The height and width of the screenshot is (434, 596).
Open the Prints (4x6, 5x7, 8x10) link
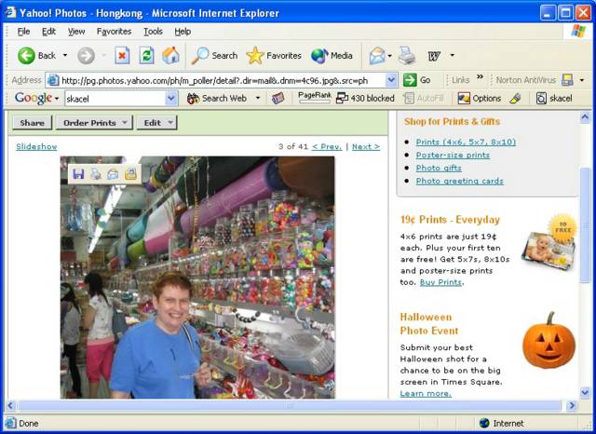click(x=466, y=142)
